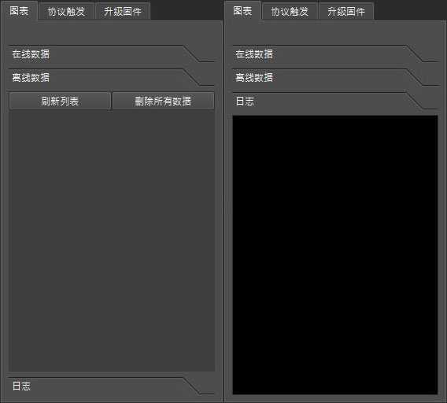Click inside the black log output area
This screenshot has width=447, height=403.
335,255
